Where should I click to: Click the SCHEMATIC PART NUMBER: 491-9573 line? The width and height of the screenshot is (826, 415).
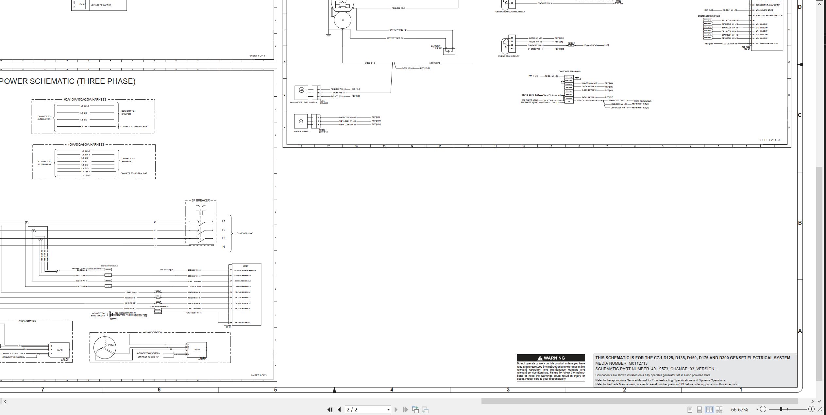657,369
